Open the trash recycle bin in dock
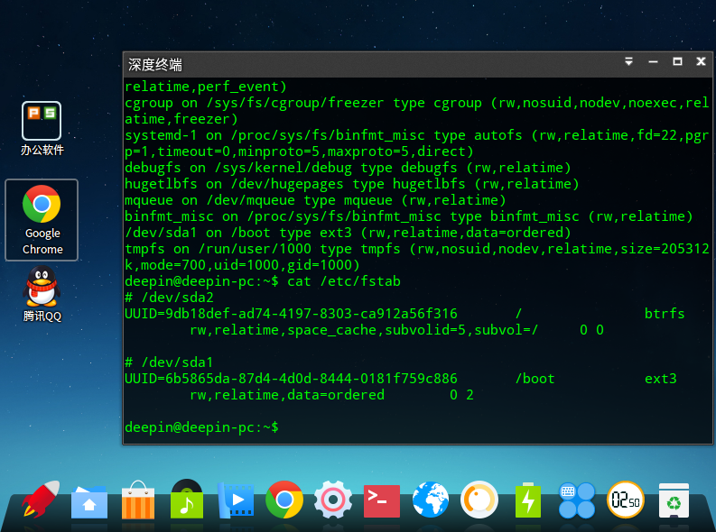 pos(674,500)
